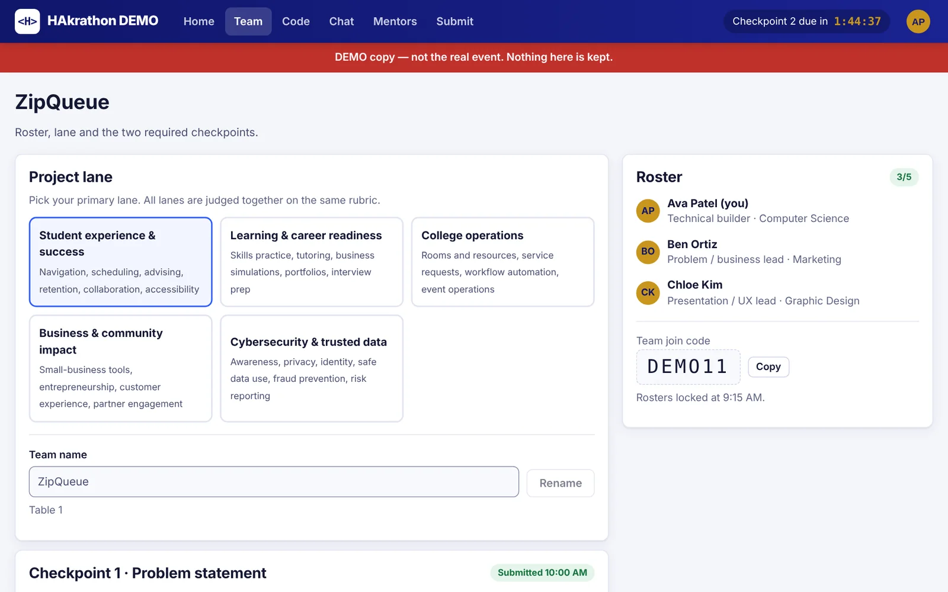Click the HAkrathon logo icon
Image resolution: width=948 pixels, height=592 pixels.
click(x=27, y=21)
